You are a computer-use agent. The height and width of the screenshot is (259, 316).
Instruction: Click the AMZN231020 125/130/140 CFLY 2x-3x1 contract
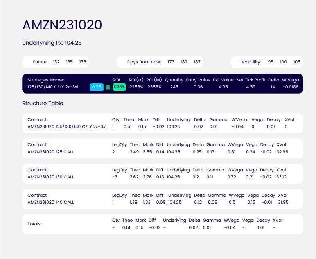click(x=67, y=127)
